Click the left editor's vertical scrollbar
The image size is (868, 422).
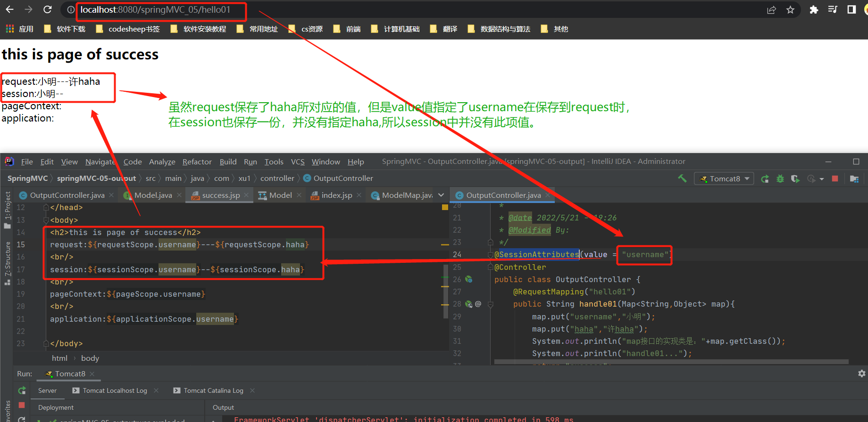pos(445,292)
